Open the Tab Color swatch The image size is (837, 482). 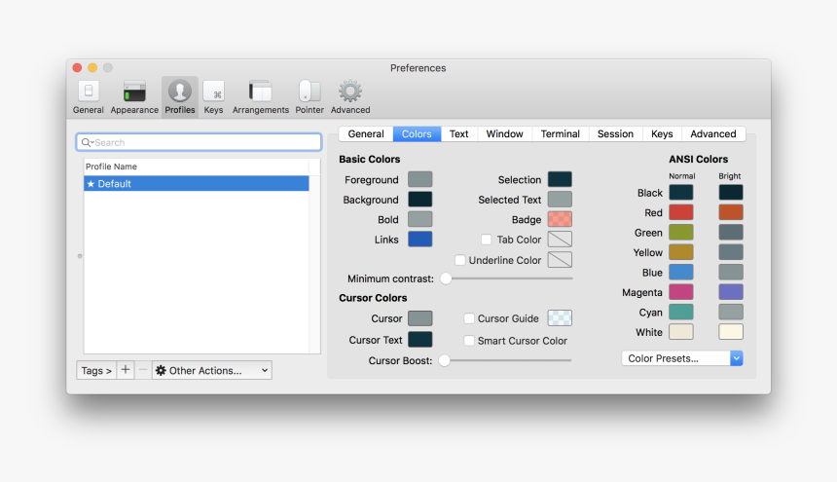coord(560,240)
